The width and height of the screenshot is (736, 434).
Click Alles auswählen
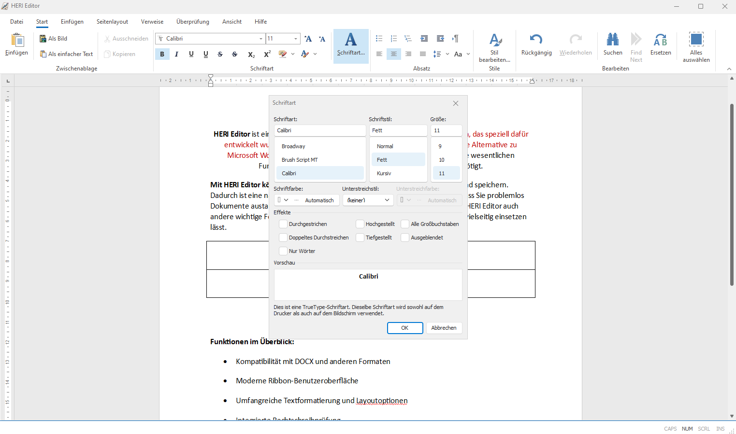coord(696,47)
